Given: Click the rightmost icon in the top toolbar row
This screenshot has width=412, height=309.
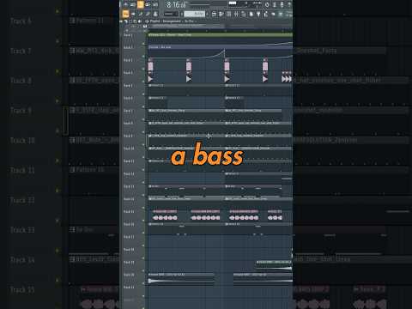Looking at the screenshot, I should [x=289, y=4].
